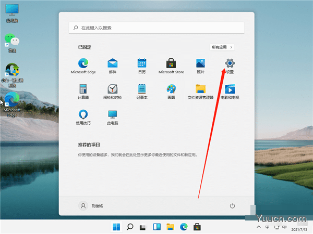Click the 推荐的项目 Recommended heading
The height and width of the screenshot is (234, 313).
point(89,145)
